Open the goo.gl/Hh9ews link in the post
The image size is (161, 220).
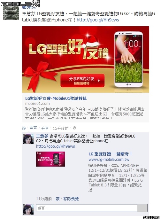coord(98,20)
